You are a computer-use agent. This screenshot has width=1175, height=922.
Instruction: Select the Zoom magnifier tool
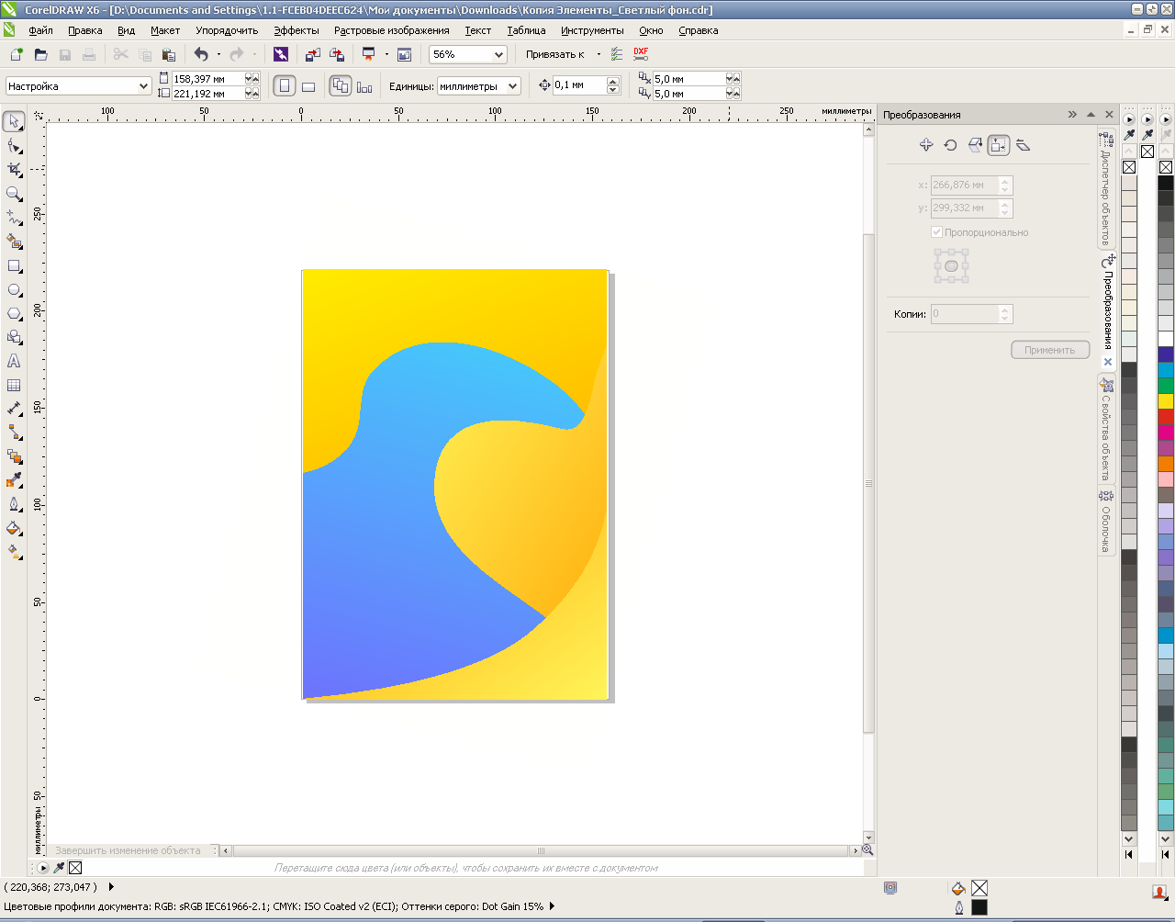pos(14,194)
